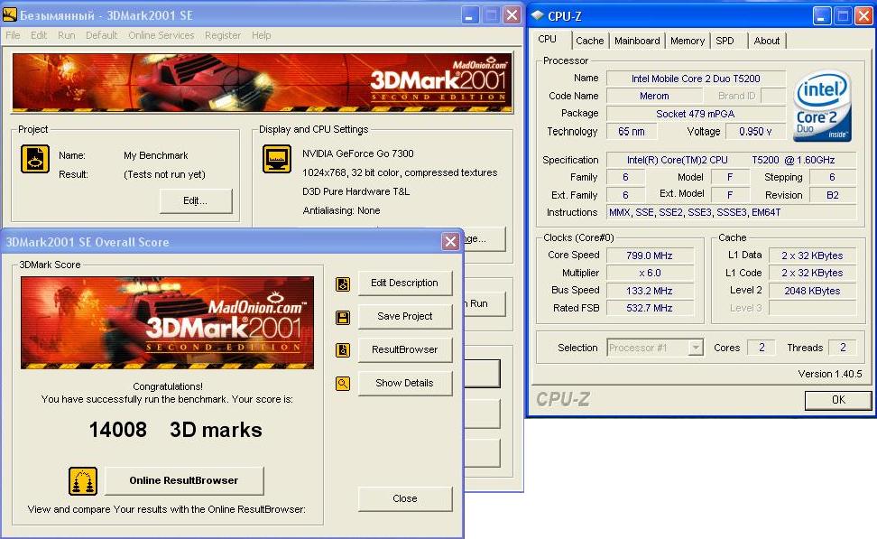Click the Voltage 0.950 v field
This screenshot has height=539, width=877.
[755, 132]
